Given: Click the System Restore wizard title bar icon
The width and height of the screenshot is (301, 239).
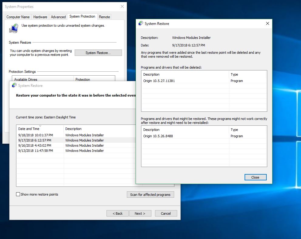Looking at the screenshot, I should 14,86.
